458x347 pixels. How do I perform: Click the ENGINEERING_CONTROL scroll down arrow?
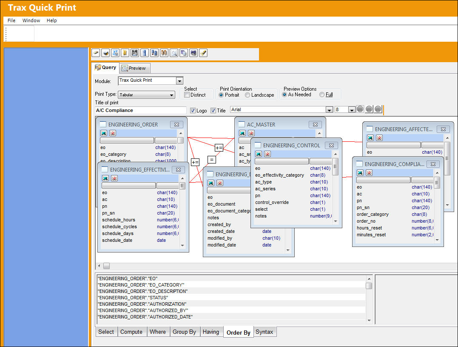336,221
